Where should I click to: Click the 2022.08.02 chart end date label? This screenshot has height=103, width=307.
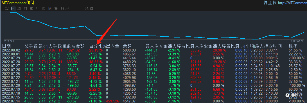point(297,41)
